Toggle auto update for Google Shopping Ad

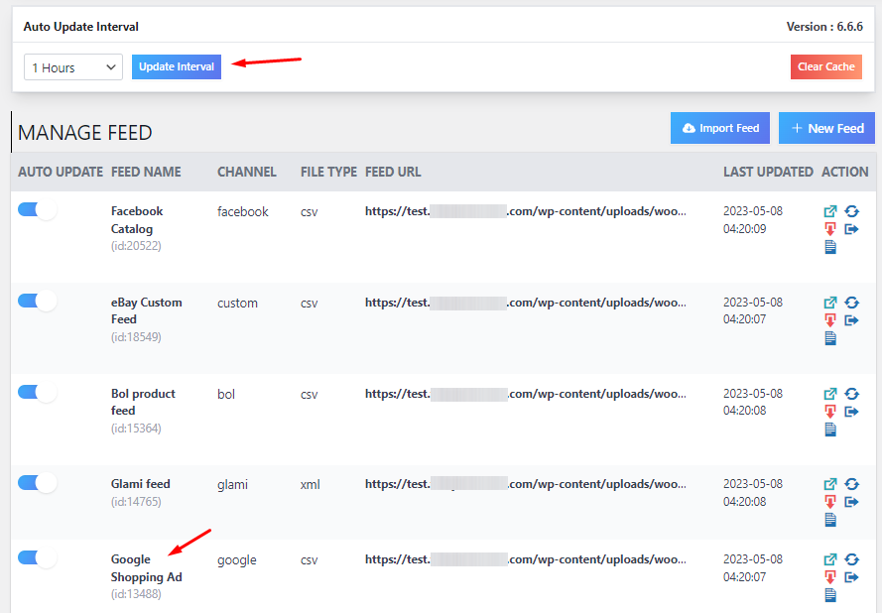tap(37, 558)
